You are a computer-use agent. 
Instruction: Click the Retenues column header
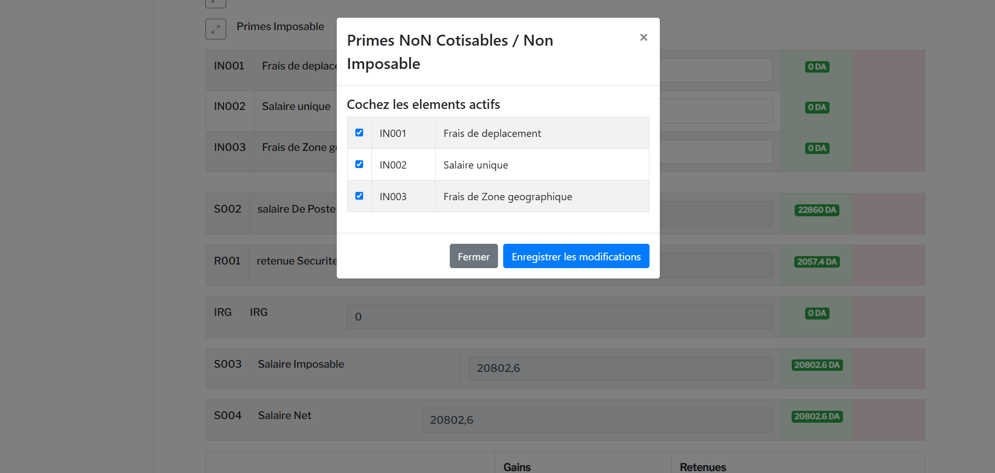tap(702, 467)
